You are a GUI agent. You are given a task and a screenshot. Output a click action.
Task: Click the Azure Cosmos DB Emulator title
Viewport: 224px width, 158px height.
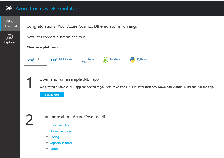[x=46, y=8]
